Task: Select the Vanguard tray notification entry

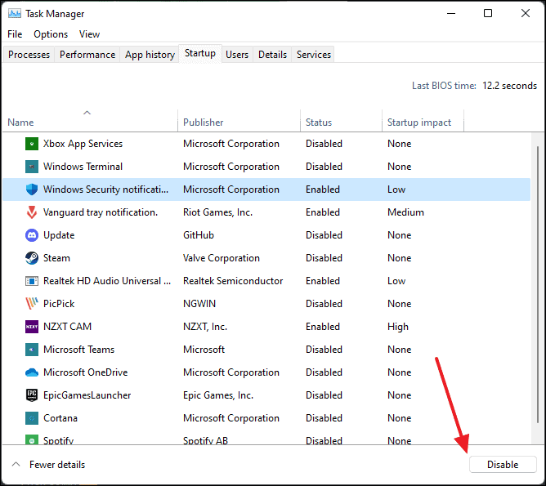Action: click(101, 212)
